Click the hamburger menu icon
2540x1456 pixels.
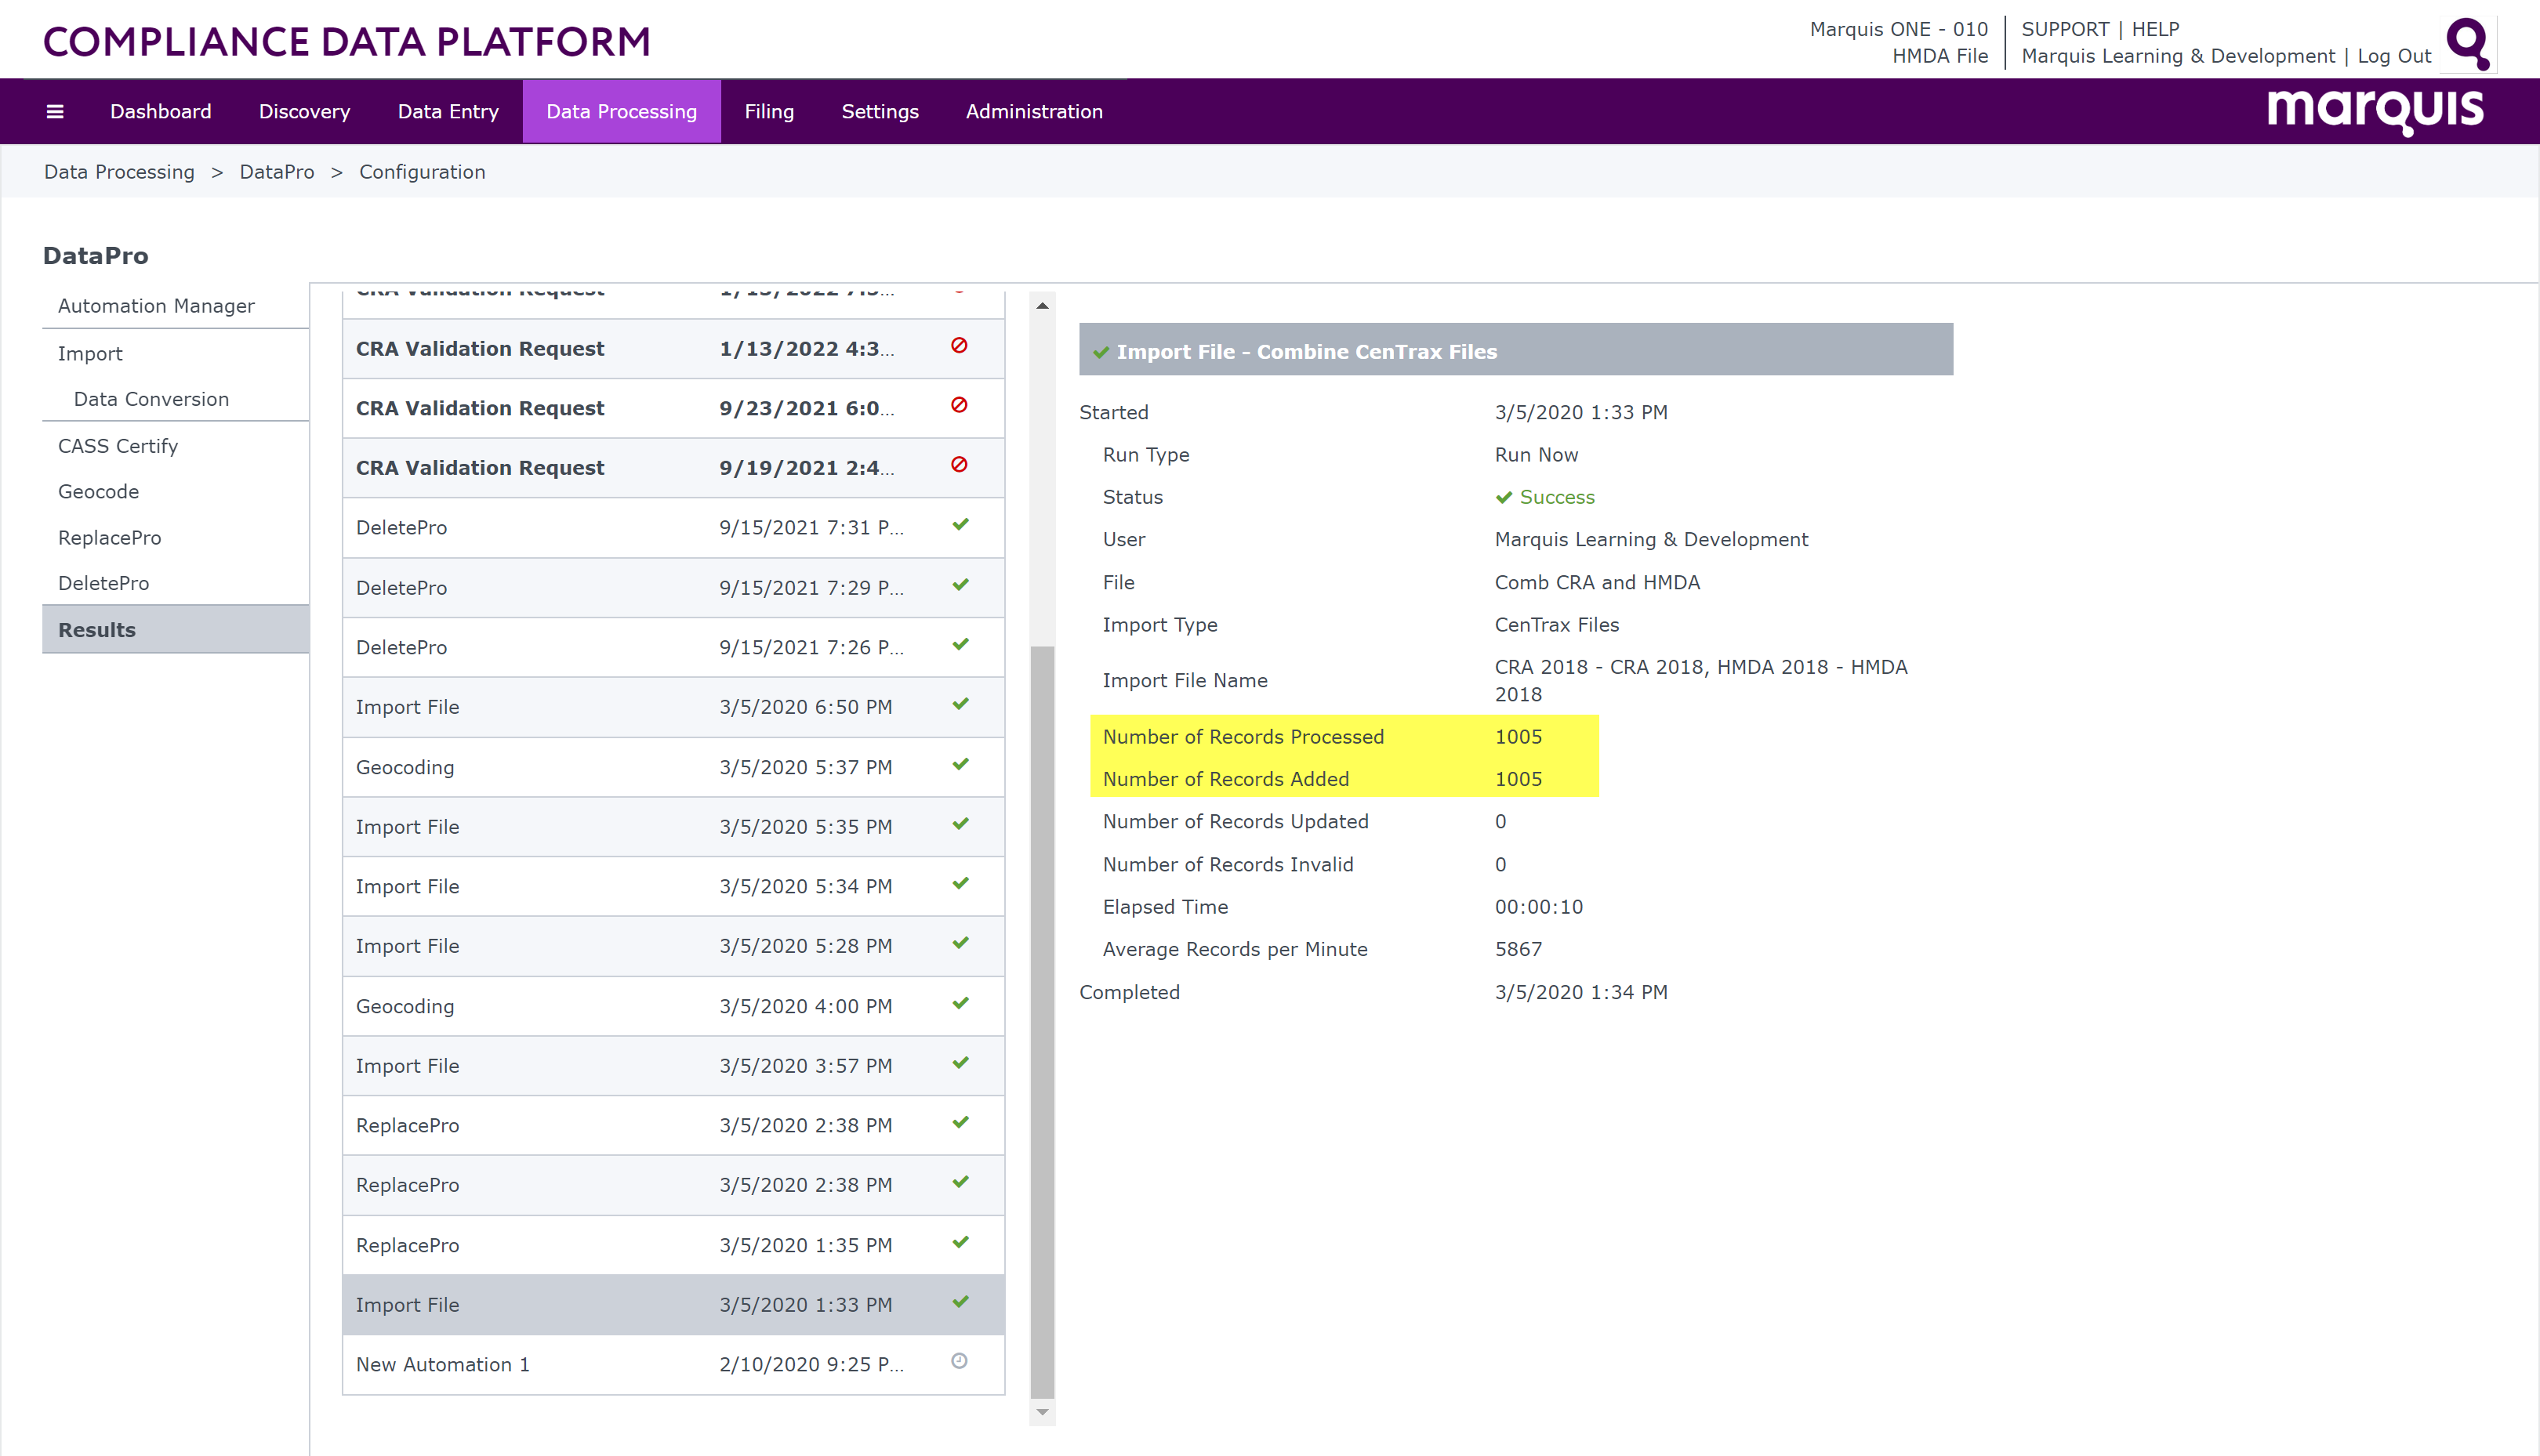[54, 111]
